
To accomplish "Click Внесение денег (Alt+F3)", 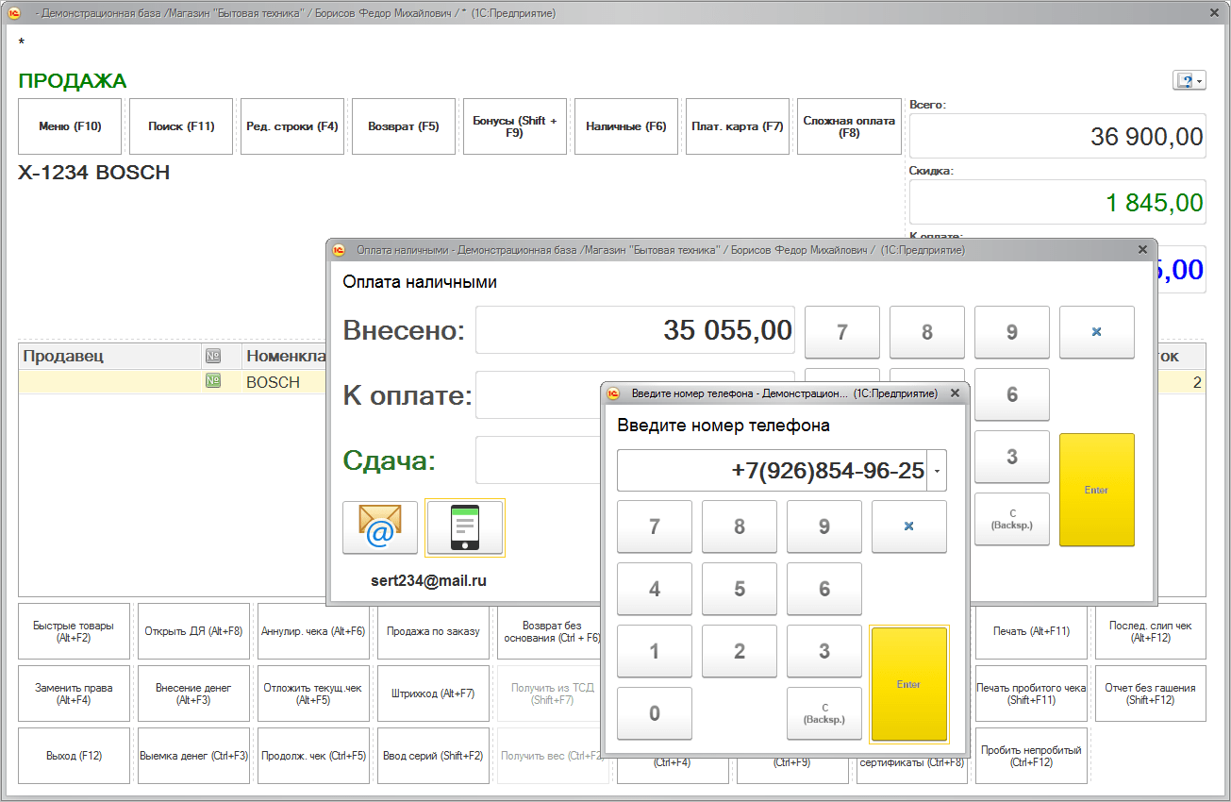I will pyautogui.click(x=193, y=693).
